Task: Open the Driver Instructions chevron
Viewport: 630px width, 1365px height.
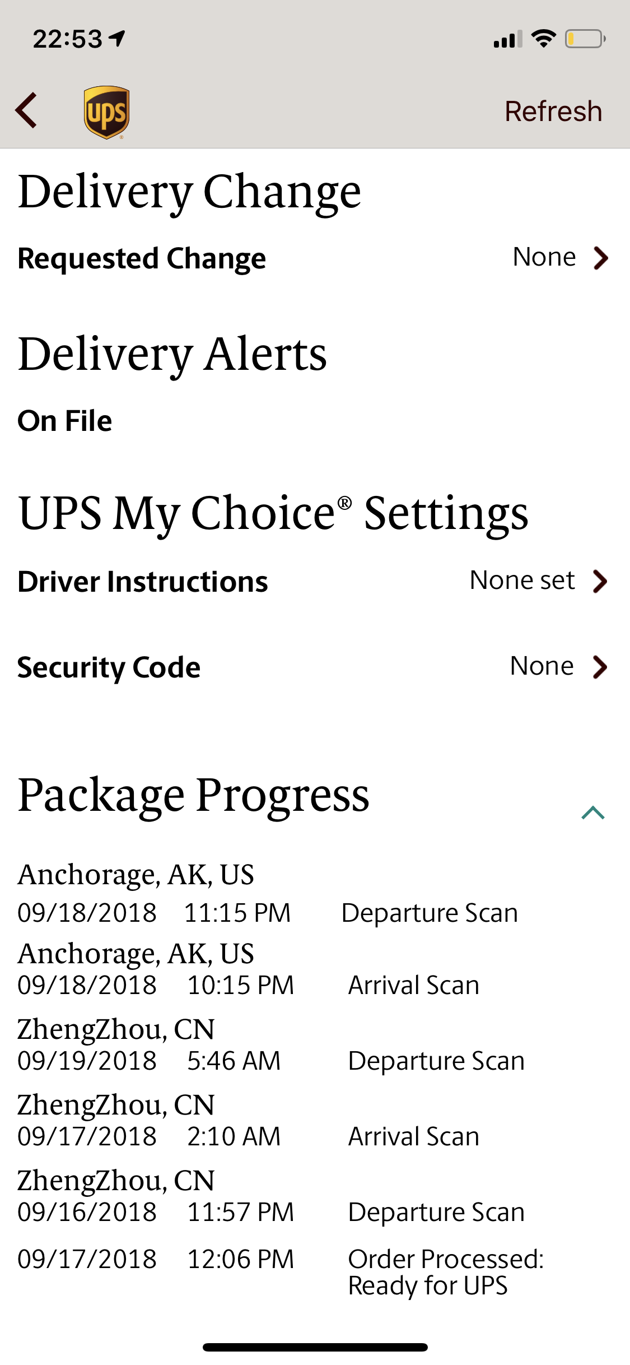Action: pos(600,581)
